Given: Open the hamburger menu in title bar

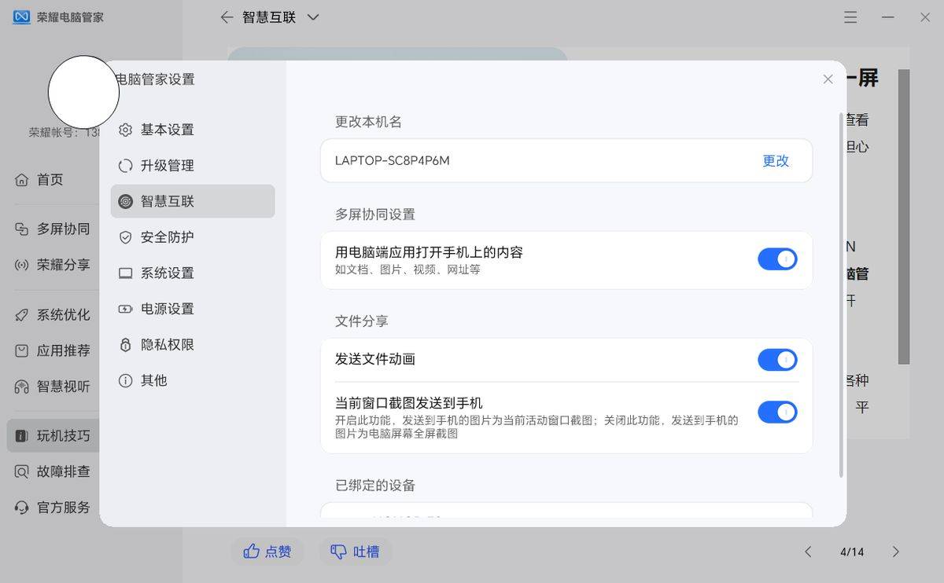Looking at the screenshot, I should 850,16.
